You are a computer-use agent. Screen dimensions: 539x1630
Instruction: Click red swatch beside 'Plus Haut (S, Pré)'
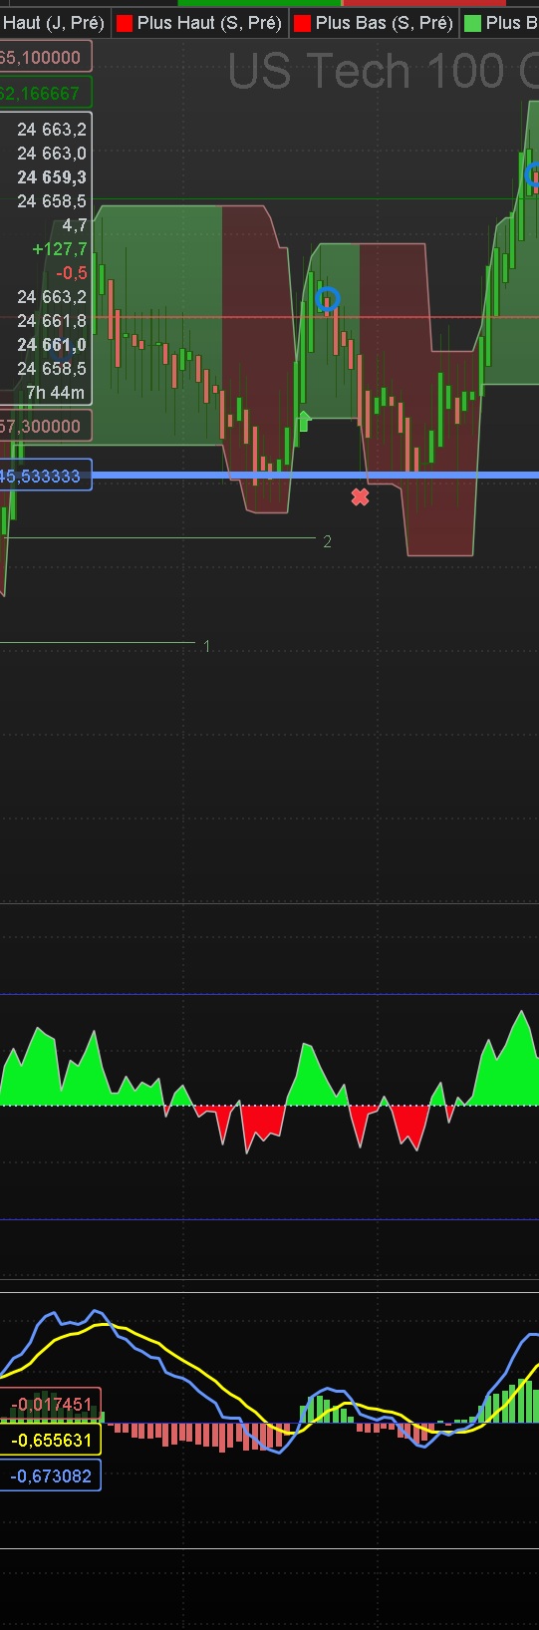[x=125, y=23]
